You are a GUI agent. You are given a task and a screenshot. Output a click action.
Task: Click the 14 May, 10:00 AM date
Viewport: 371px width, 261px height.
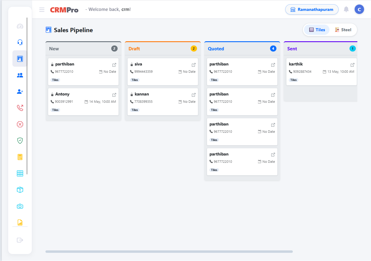102,102
